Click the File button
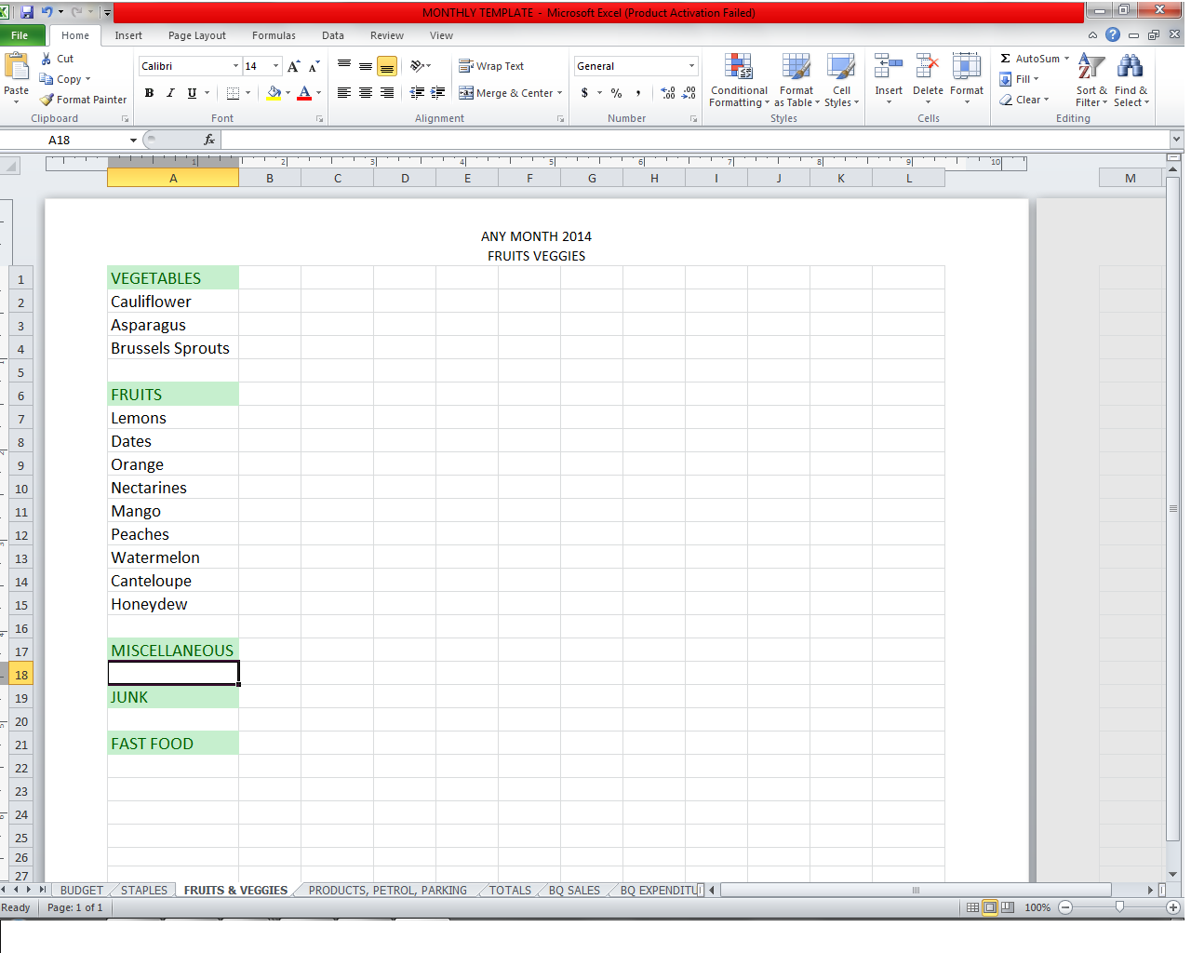Viewport: 1191px width, 953px height. [x=20, y=35]
